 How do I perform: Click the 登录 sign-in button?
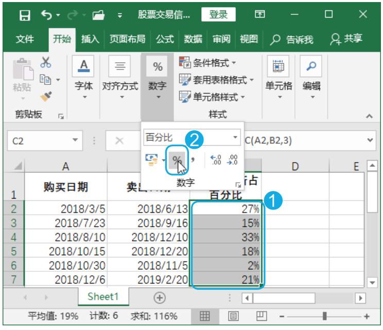tap(218, 14)
